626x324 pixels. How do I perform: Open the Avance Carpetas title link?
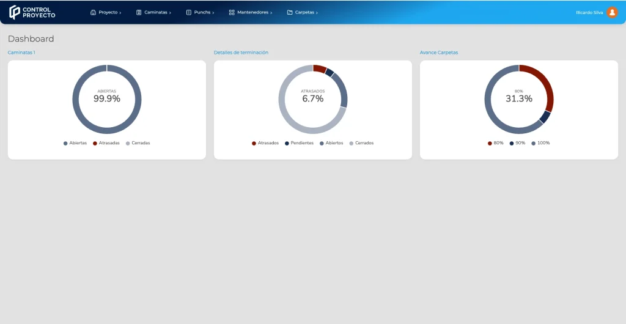[x=438, y=53]
